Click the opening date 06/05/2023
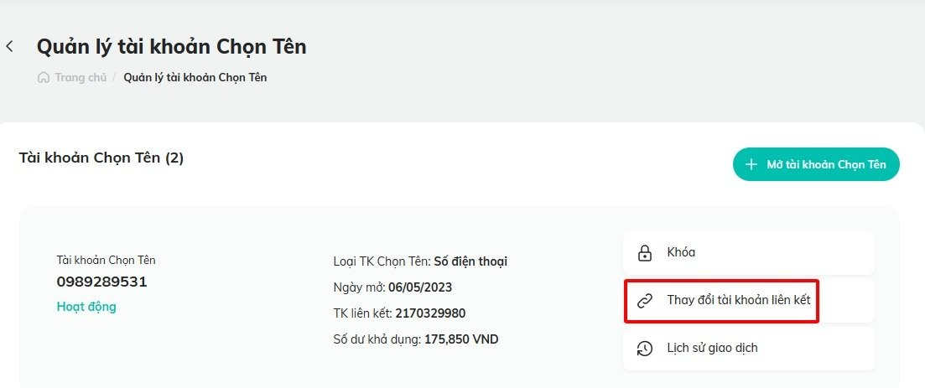The height and width of the screenshot is (388, 925). click(420, 287)
